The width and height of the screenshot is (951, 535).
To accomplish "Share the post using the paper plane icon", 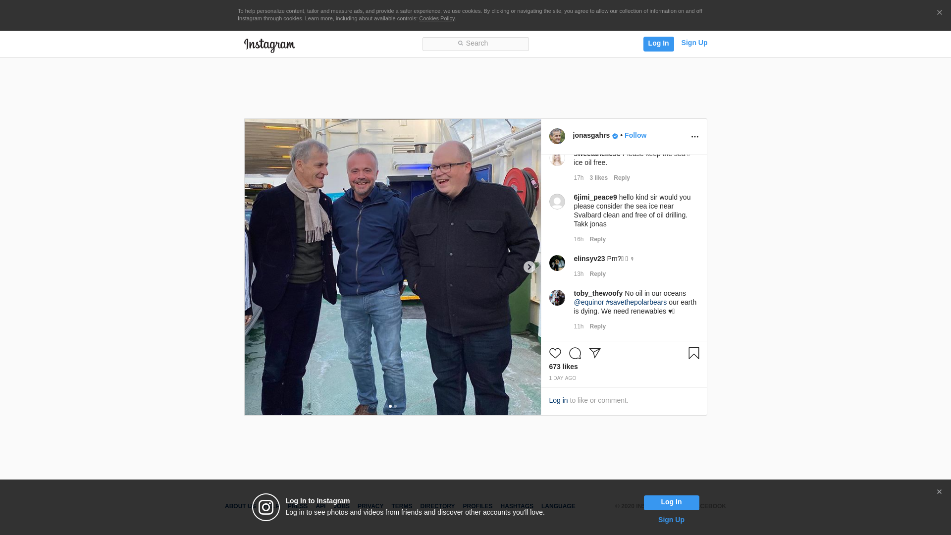I will click(594, 353).
